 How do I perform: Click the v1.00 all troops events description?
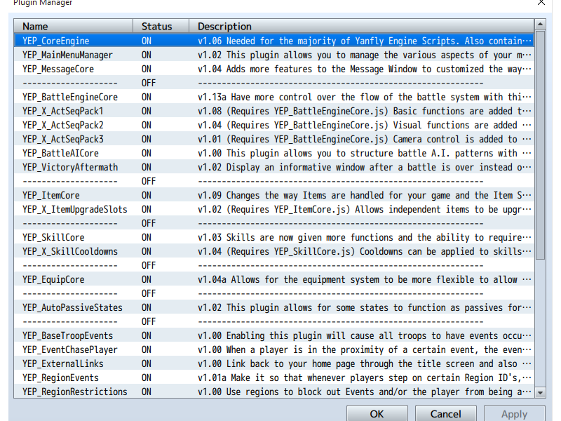364,335
